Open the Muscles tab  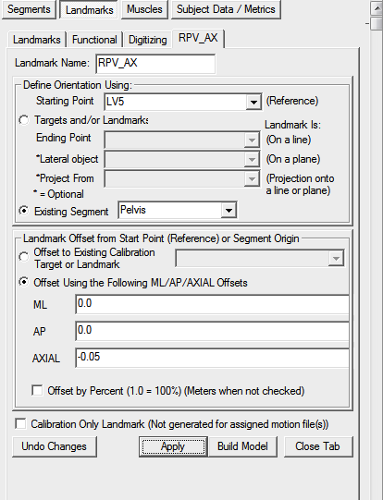pos(144,9)
